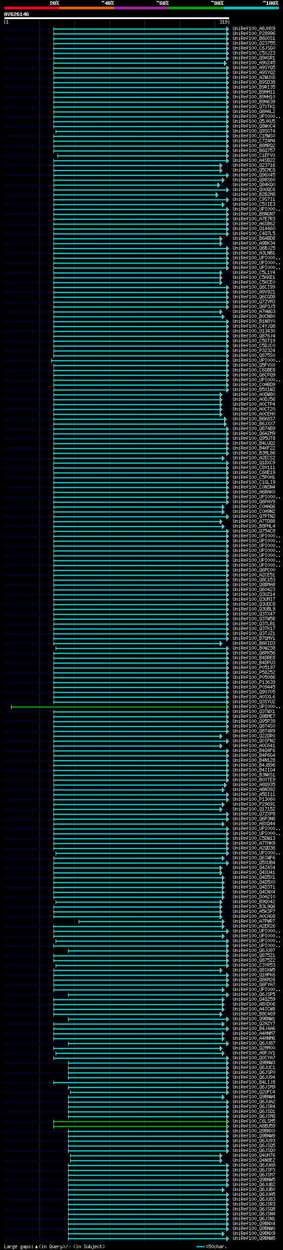Open hit UniRef100_C7Z4M4

pyautogui.click(x=254, y=141)
